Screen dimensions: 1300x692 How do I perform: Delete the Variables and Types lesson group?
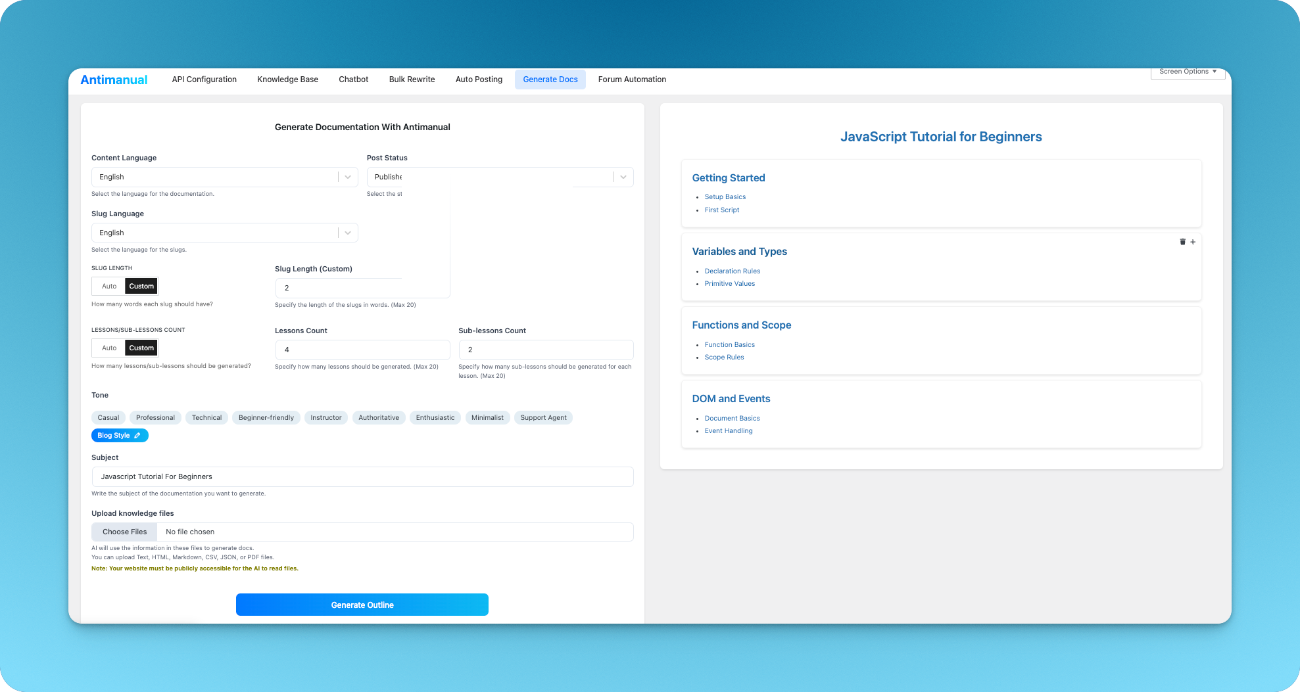(1182, 242)
